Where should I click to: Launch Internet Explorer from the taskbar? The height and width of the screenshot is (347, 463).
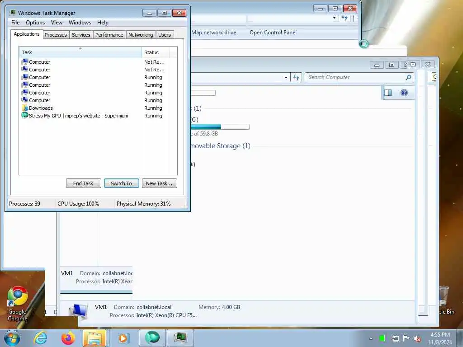pyautogui.click(x=40, y=338)
